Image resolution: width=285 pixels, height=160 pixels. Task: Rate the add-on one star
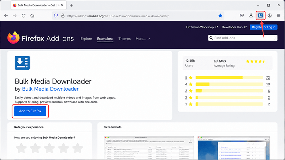click(21, 148)
